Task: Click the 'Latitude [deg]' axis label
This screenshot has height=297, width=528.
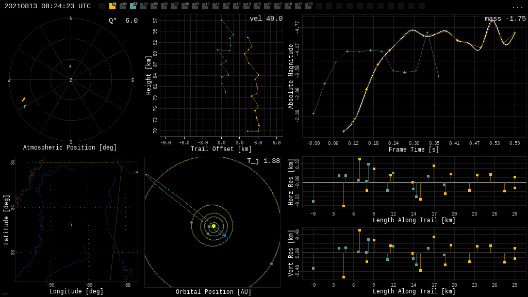Action: (6, 220)
